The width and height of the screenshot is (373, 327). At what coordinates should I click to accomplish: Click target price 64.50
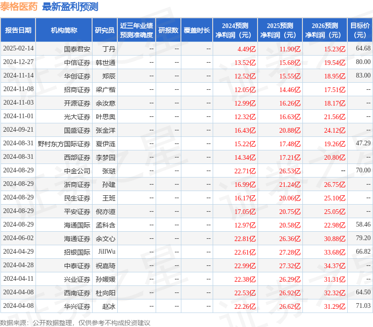coord(363,292)
